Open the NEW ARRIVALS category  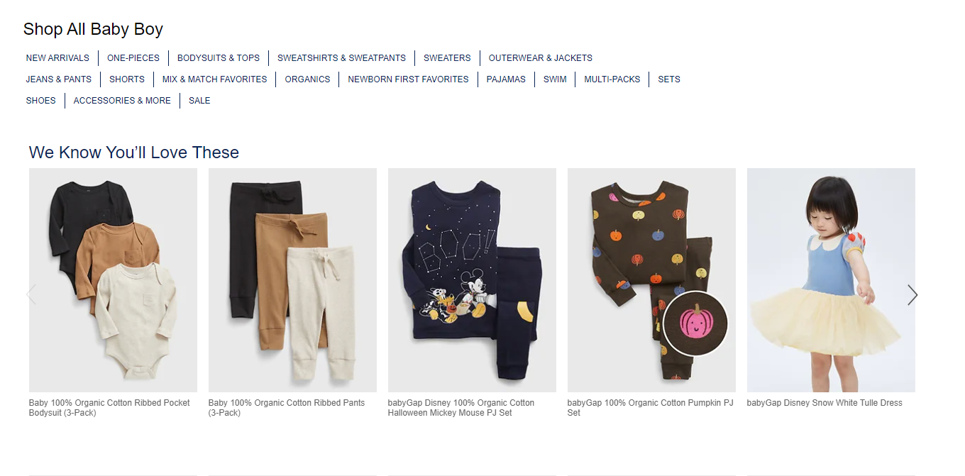(x=57, y=58)
